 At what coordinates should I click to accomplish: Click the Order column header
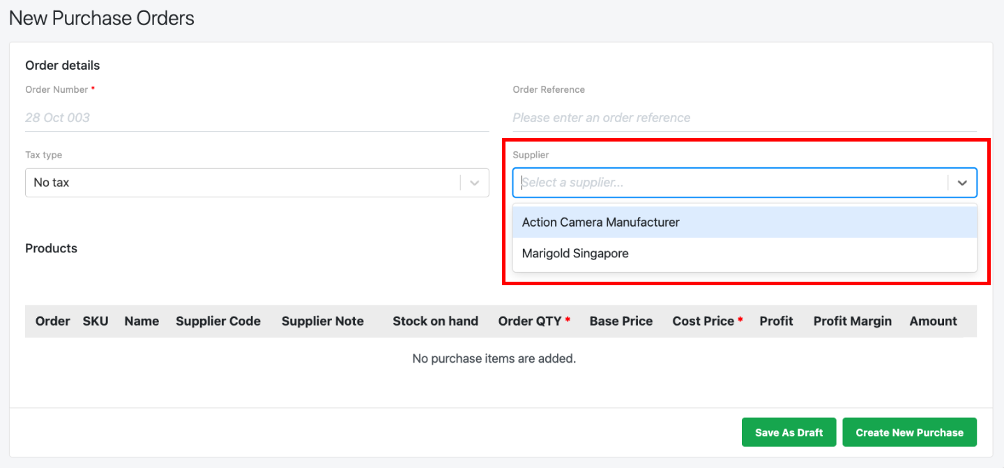point(53,321)
